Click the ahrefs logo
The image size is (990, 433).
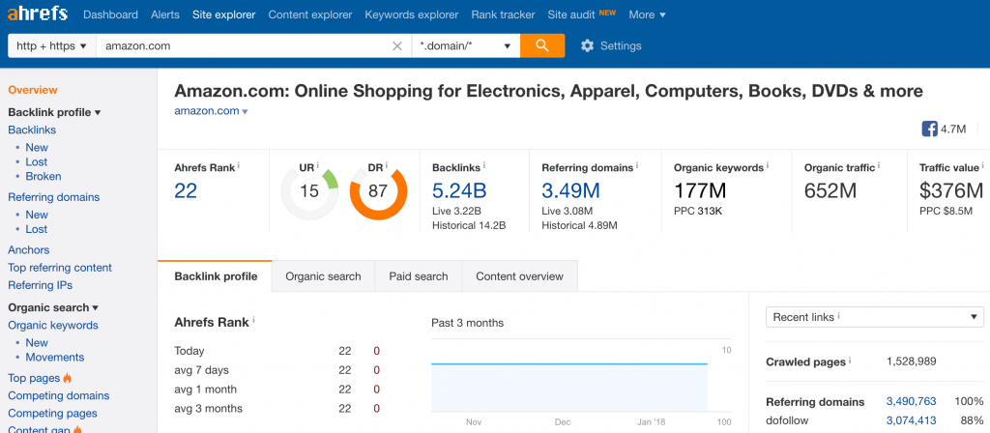tap(38, 14)
